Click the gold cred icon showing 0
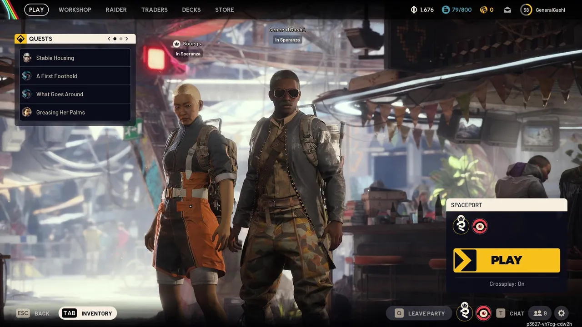 (484, 10)
